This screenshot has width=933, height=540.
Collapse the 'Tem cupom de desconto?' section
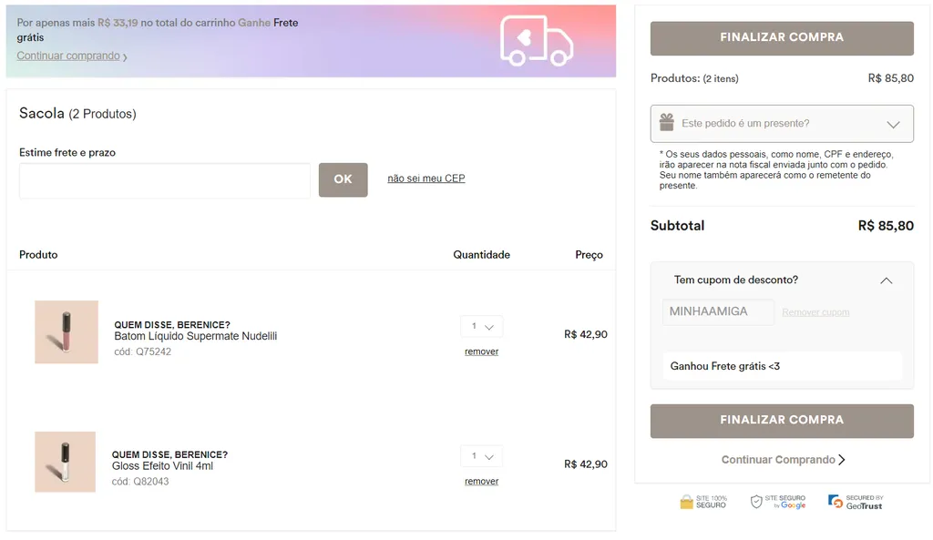tap(886, 280)
